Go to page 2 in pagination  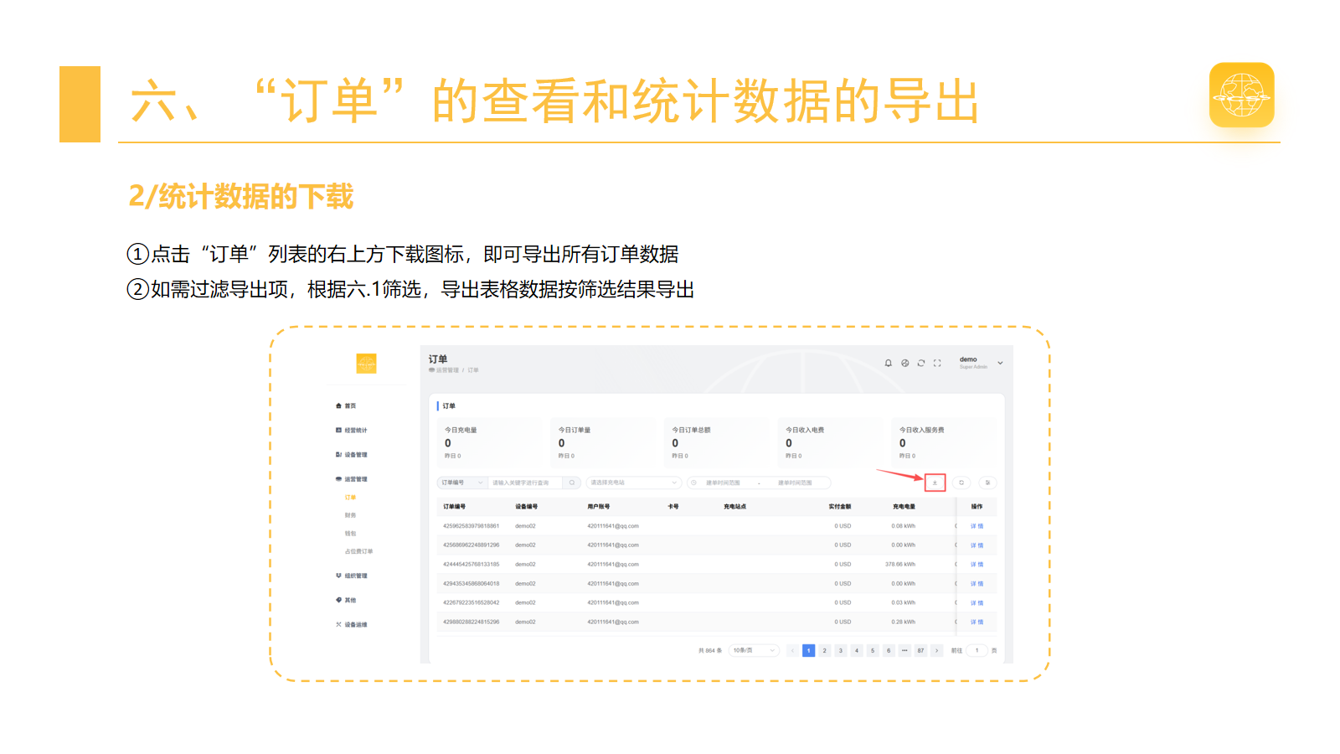pyautogui.click(x=824, y=650)
